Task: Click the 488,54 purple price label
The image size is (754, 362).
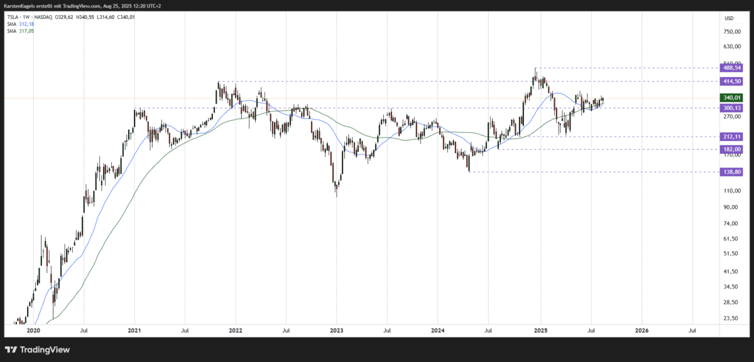Action: (x=731, y=68)
